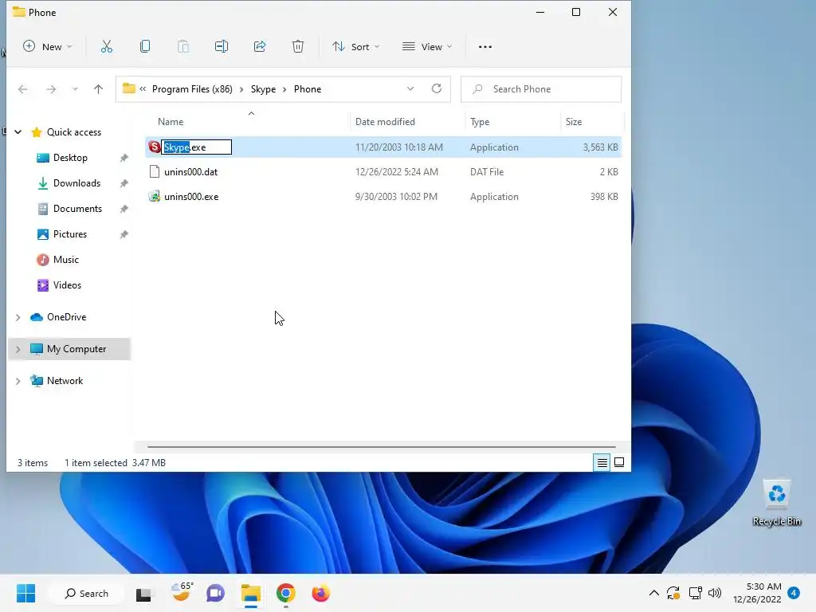Click the File Explorer taskbar icon
The height and width of the screenshot is (612, 816).
tap(251, 593)
